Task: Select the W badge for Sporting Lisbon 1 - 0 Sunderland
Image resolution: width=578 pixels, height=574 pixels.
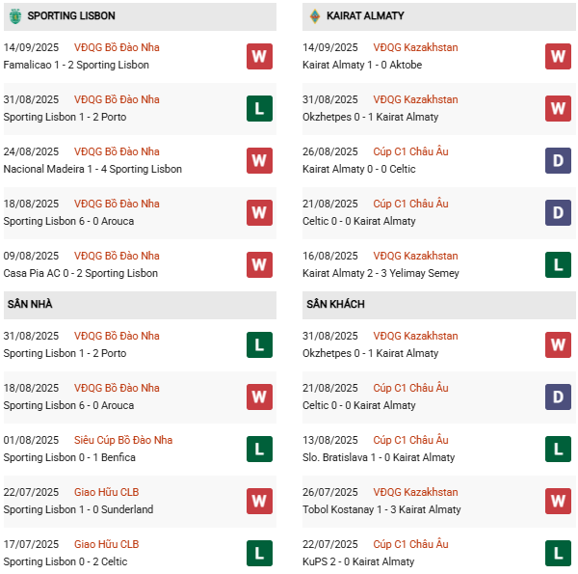Action: click(x=259, y=501)
